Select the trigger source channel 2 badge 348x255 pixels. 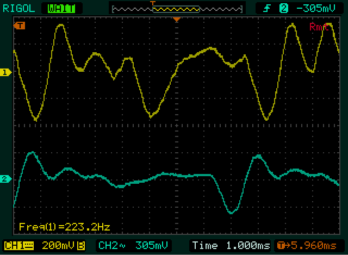pos(283,8)
